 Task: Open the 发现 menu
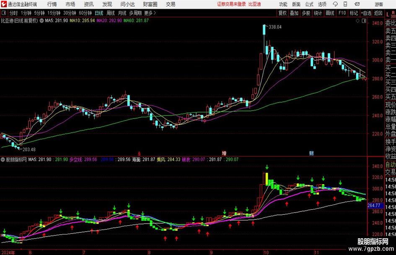[107, 4]
